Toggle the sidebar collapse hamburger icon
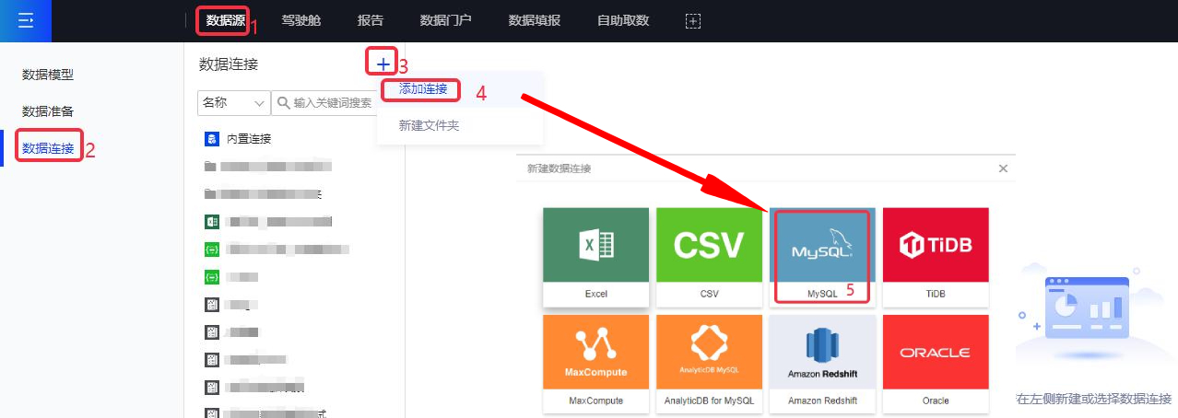The height and width of the screenshot is (418, 1178). point(26,20)
